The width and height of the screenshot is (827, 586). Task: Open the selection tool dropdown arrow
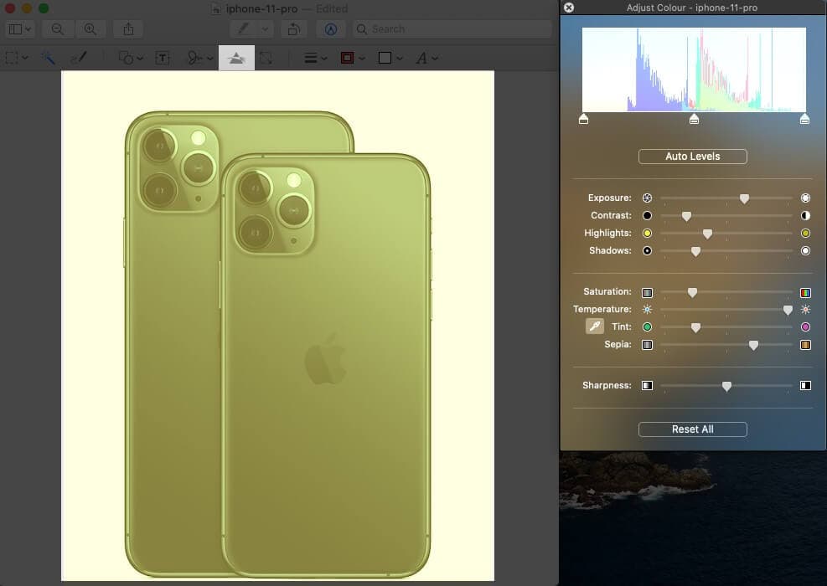tap(25, 58)
